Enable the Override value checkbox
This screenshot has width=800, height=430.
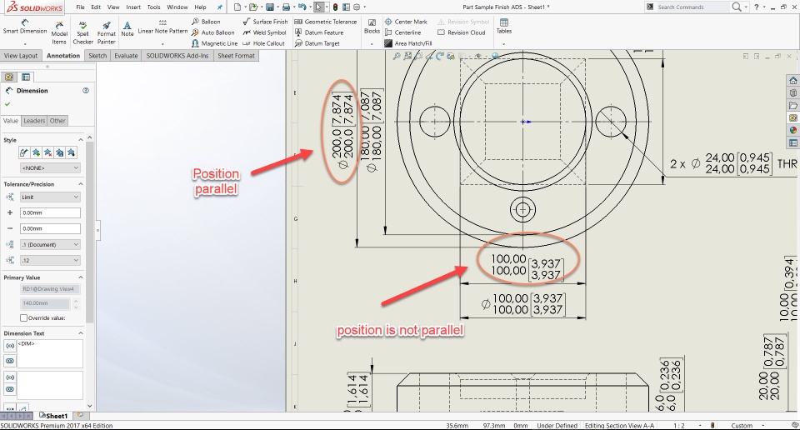[x=23, y=317]
